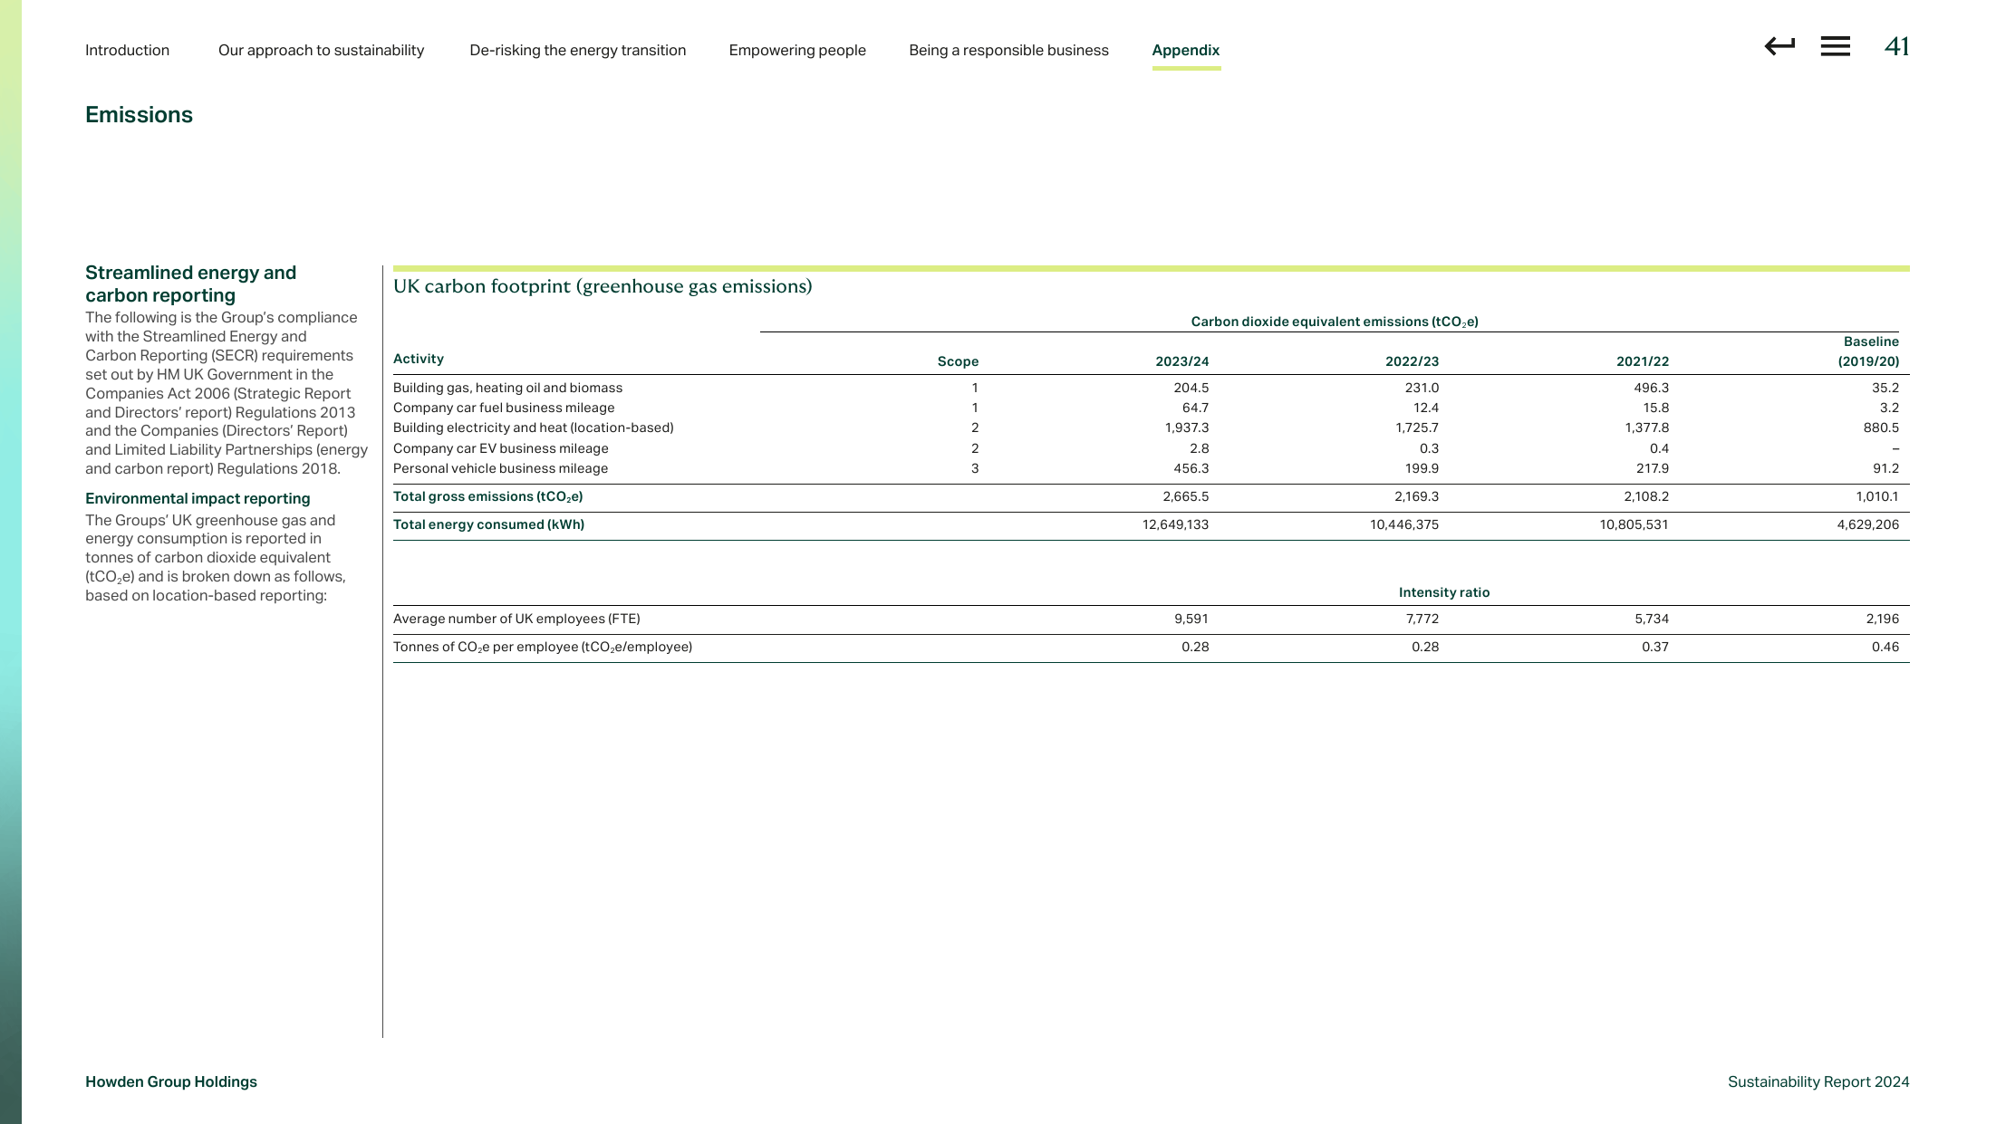Click UK carbon footprint table title
The image size is (1996, 1124).
[603, 287]
